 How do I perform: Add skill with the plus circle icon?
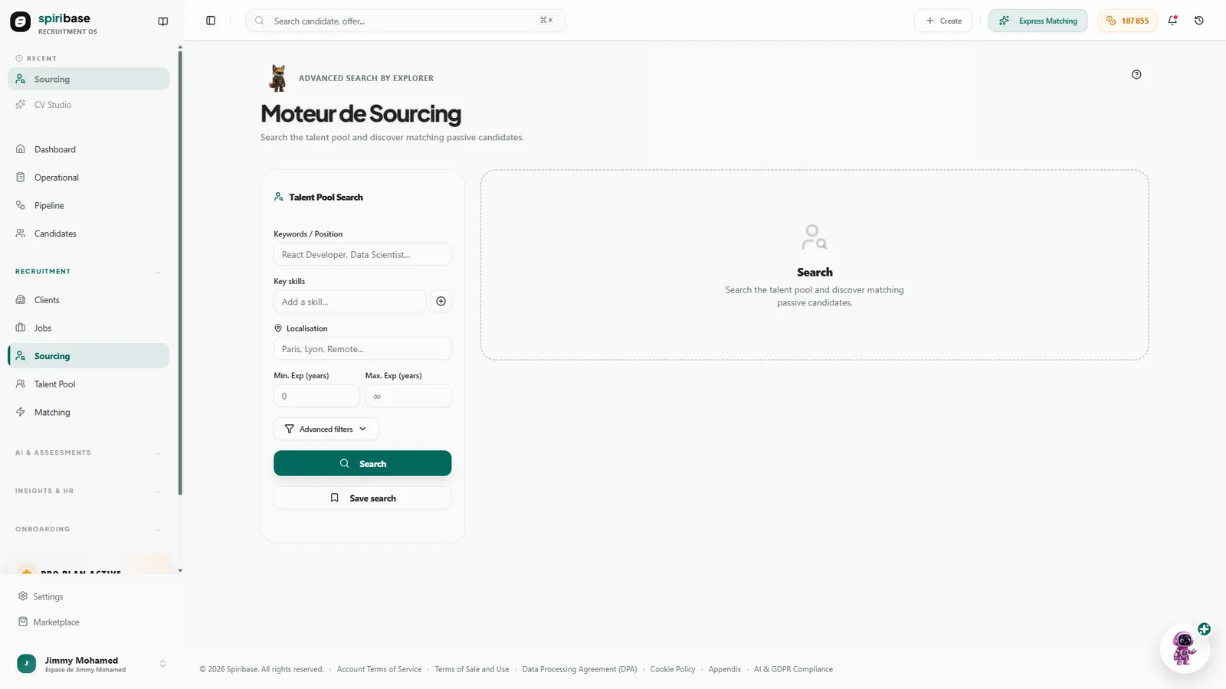(x=441, y=302)
